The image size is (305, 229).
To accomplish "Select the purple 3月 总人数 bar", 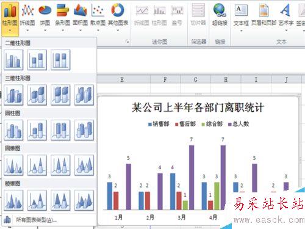I will tap(192, 178).
